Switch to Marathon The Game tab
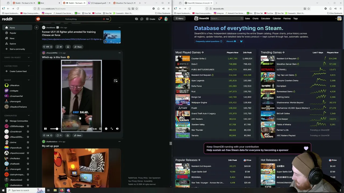This screenshot has width=344, height=193. pos(124,3)
